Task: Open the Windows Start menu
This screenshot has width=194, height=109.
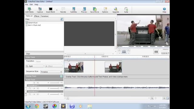Action: point(28,106)
